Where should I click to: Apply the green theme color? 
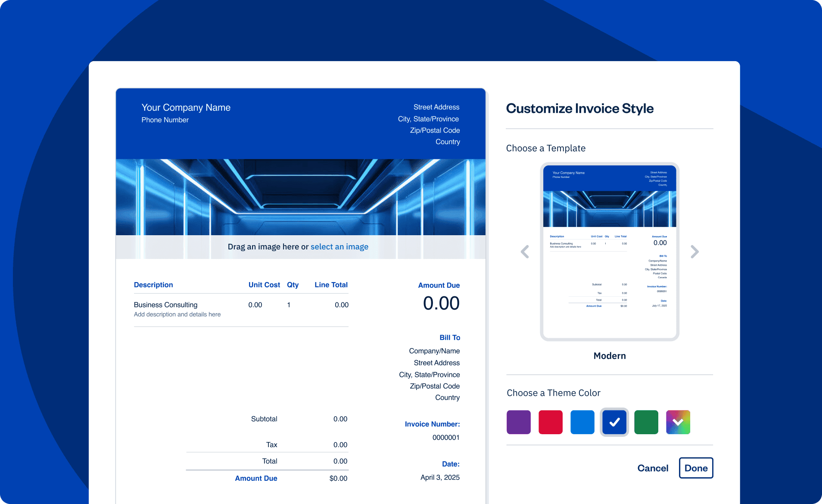pyautogui.click(x=646, y=422)
